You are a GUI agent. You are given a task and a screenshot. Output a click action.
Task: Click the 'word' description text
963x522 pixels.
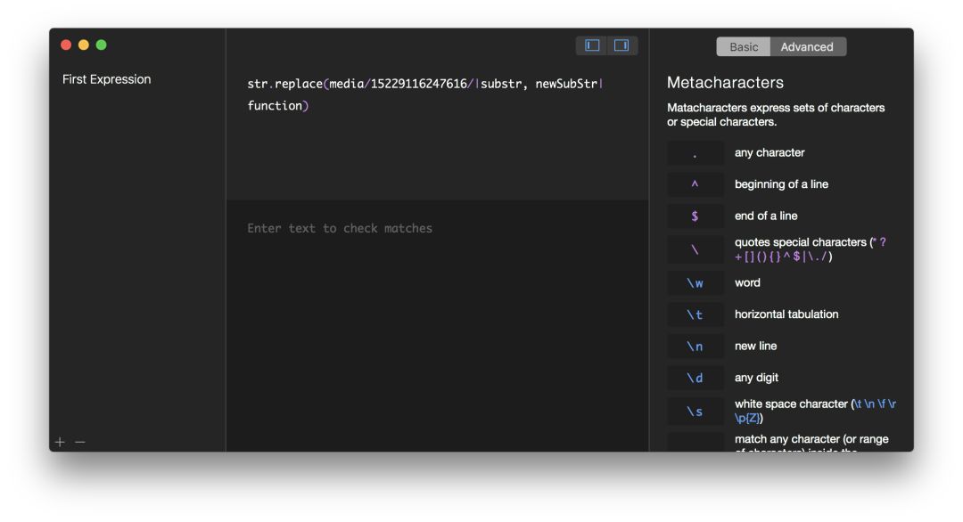click(747, 282)
